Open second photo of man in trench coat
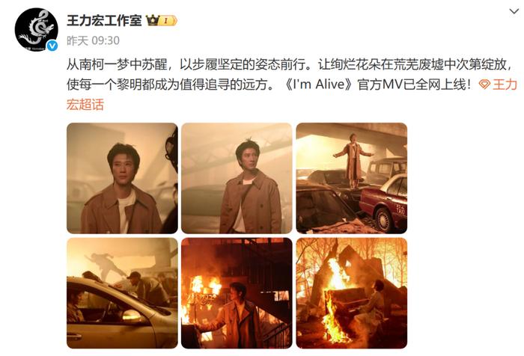524x356 pixels. pos(237,178)
